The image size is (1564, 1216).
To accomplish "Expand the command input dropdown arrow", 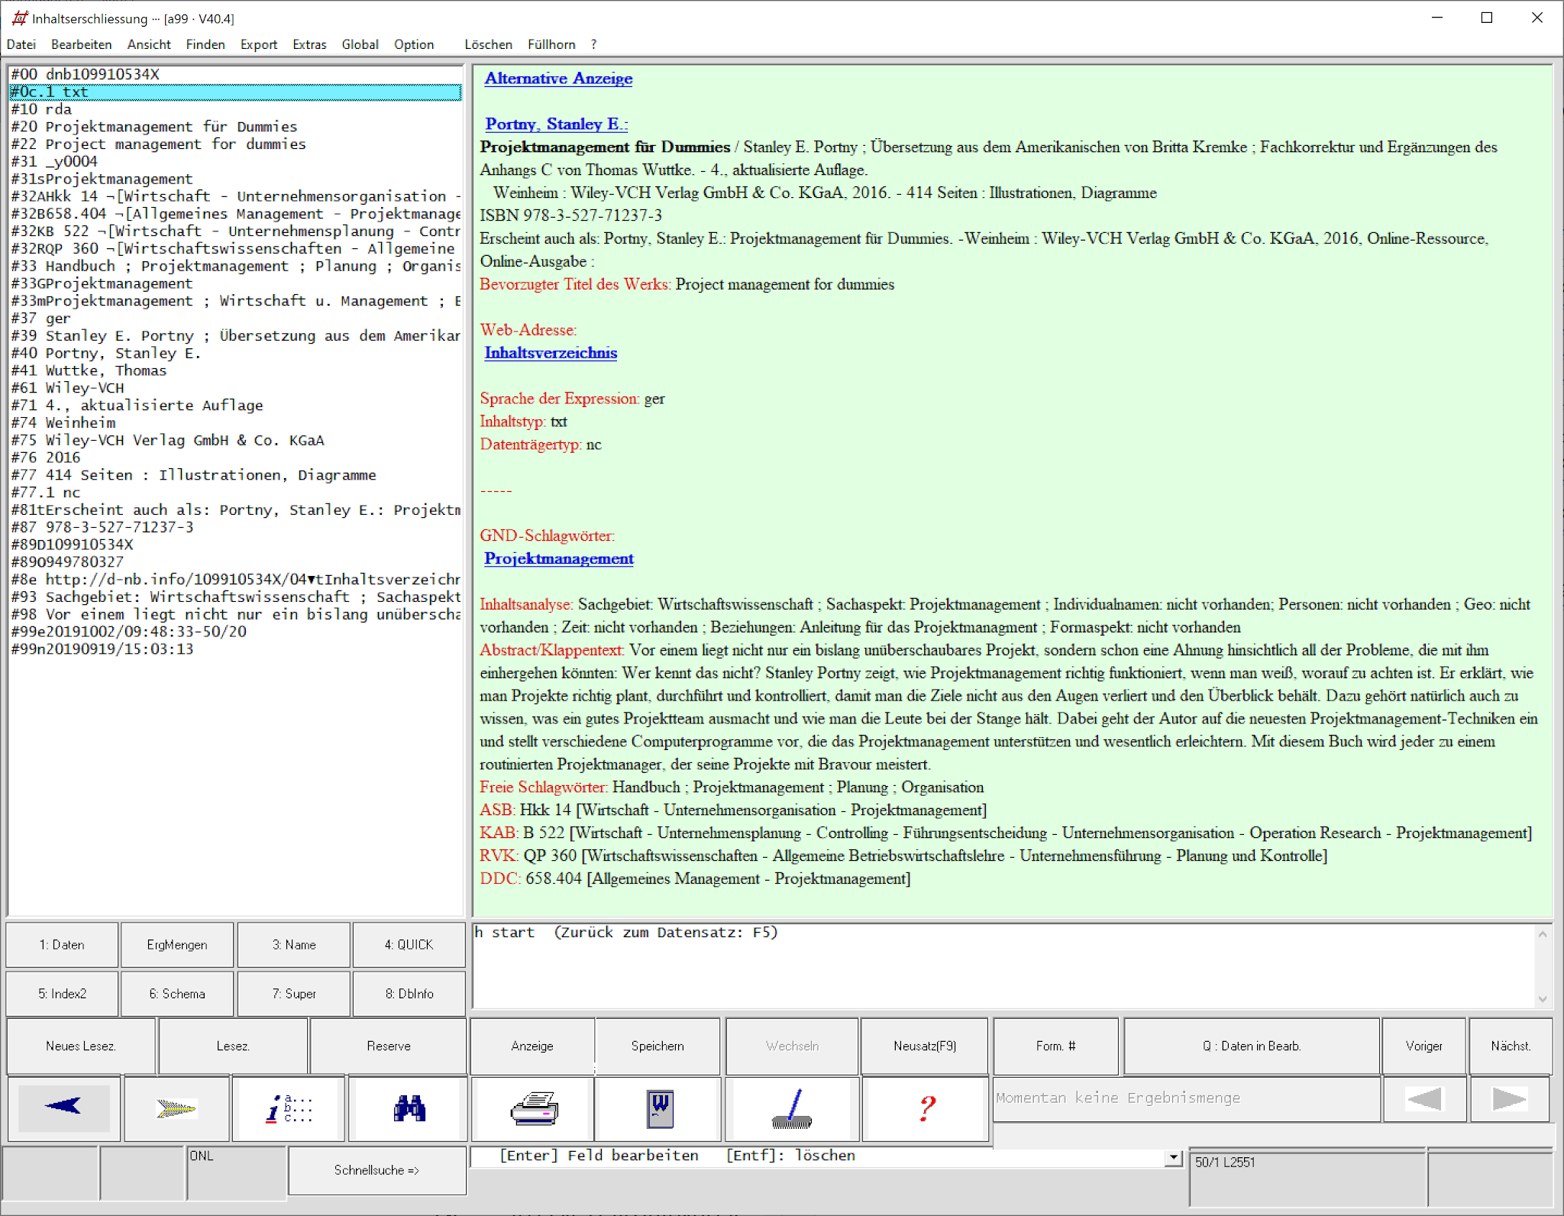I will [1173, 1158].
